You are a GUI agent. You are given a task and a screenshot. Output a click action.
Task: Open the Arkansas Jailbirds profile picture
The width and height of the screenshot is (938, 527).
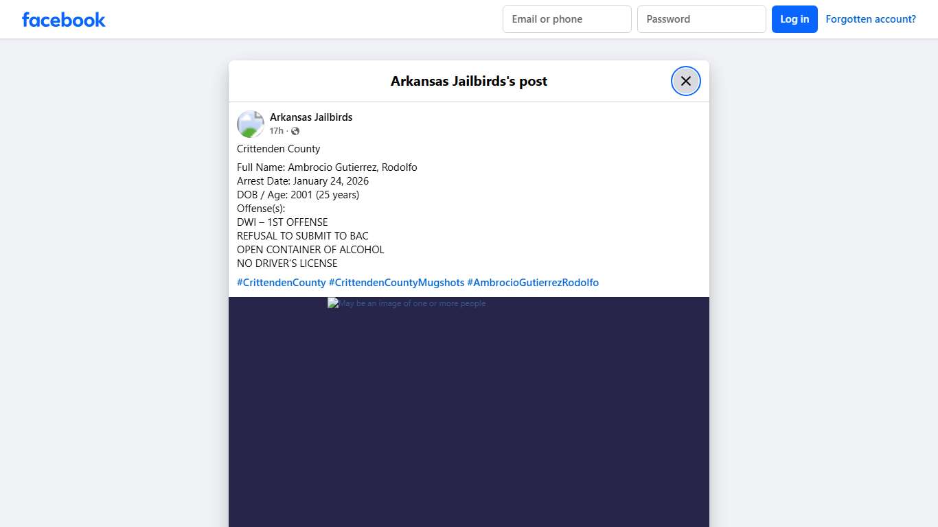pyautogui.click(x=250, y=124)
